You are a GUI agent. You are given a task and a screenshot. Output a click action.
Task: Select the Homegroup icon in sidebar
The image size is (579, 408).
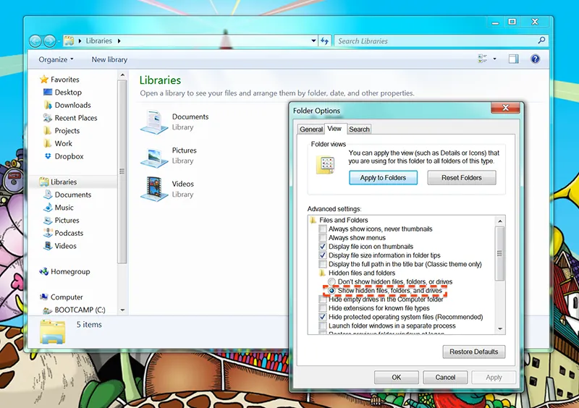pos(43,271)
